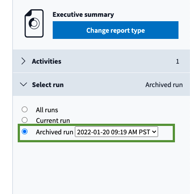
Task: Click the dropdown arrow beside the PST timestamp
Action: 154,132
